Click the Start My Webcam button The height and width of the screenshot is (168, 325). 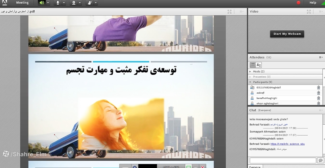pyautogui.click(x=287, y=34)
